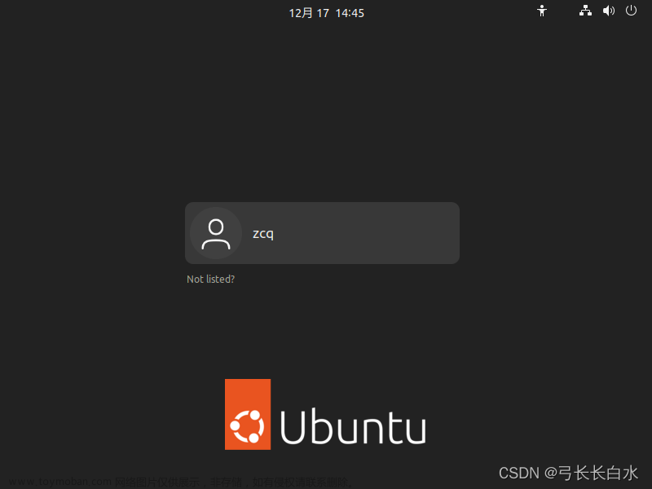Expand the sound settings from the speaker icon
Image resolution: width=652 pixels, height=489 pixels.
click(609, 11)
